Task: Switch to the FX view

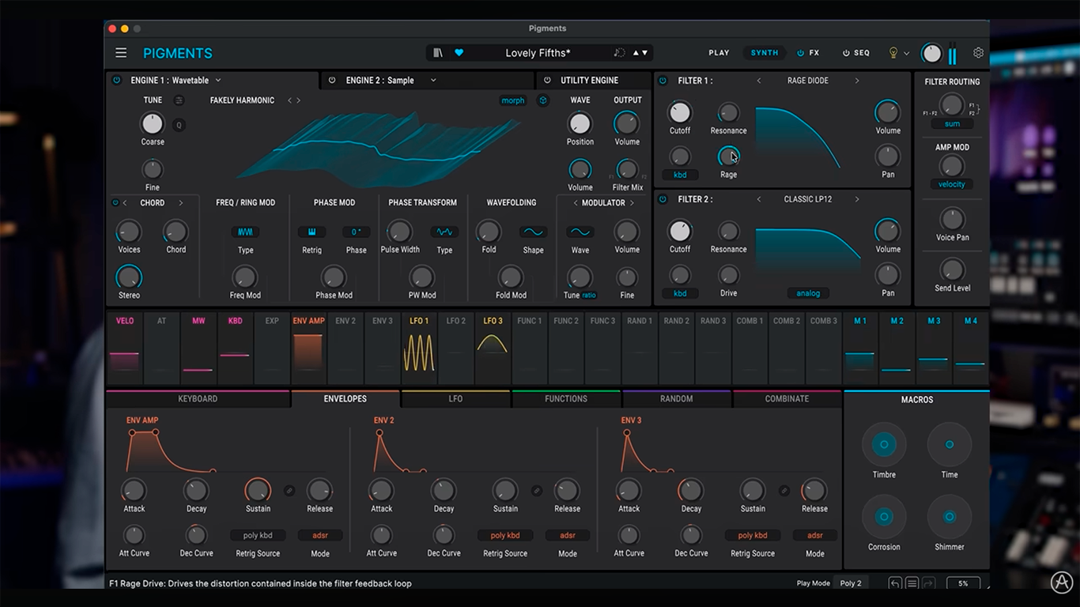Action: click(808, 53)
